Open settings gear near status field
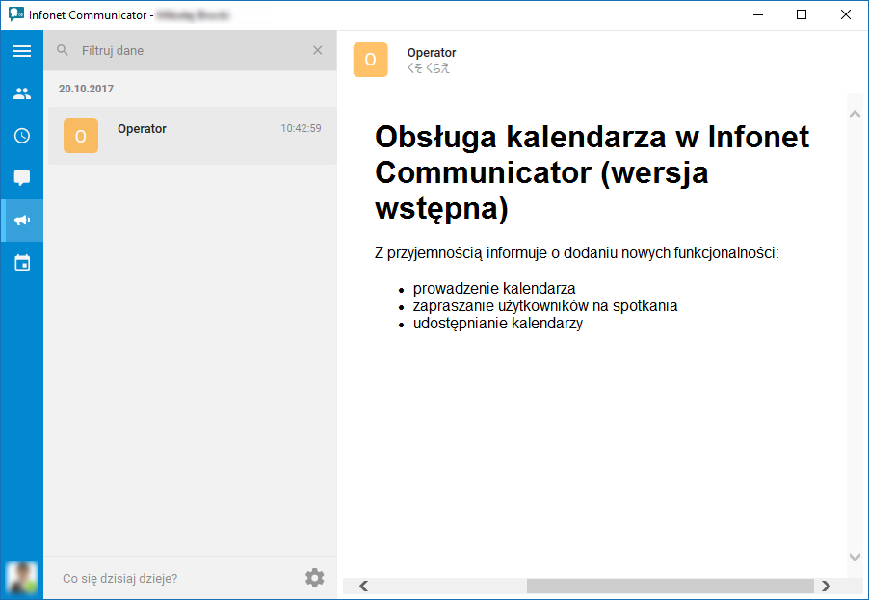 [315, 578]
